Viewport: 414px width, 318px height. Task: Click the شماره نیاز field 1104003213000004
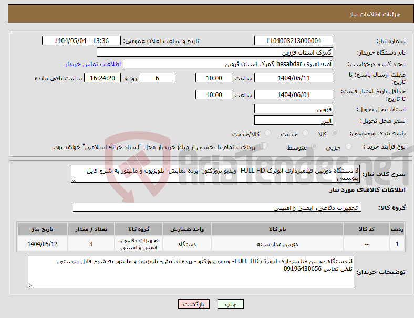coord(293,40)
